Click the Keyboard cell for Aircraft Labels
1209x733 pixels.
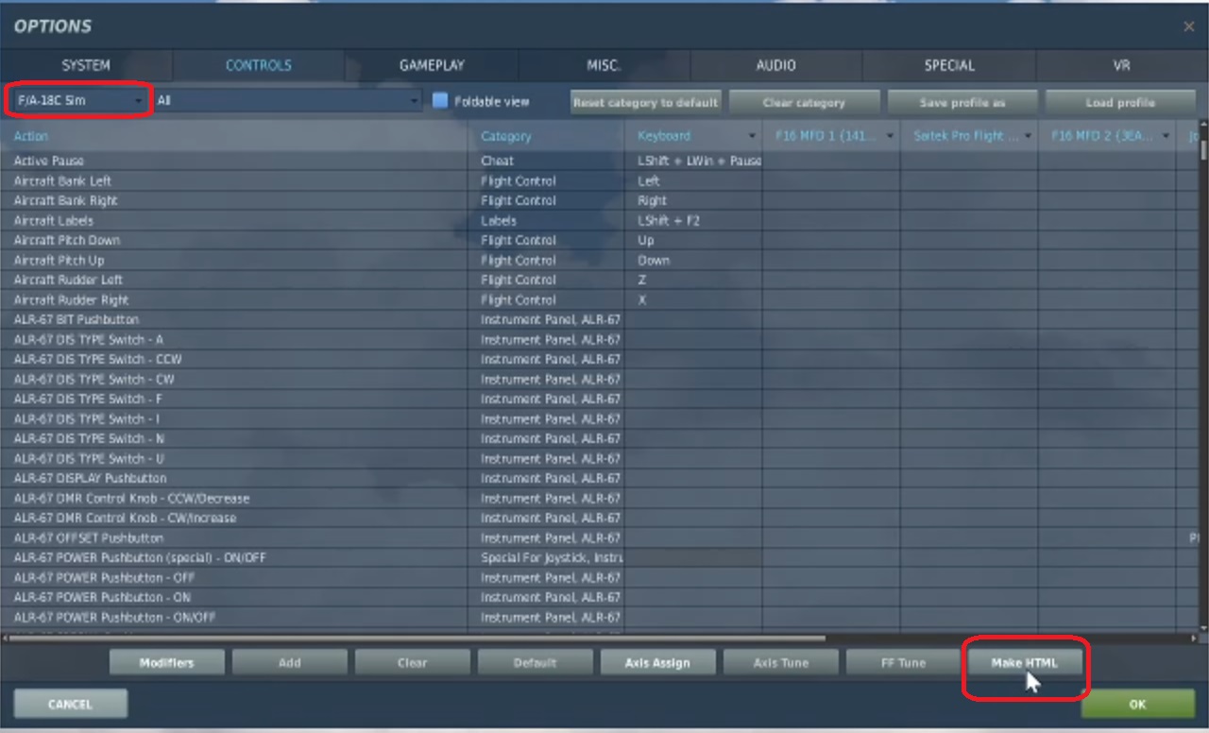point(693,220)
